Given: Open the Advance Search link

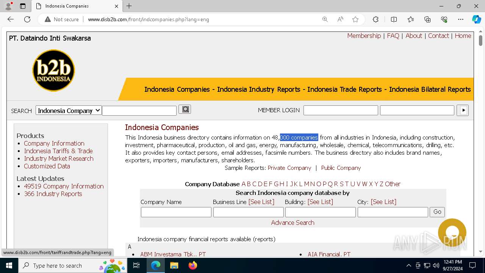Looking at the screenshot, I should (x=293, y=223).
